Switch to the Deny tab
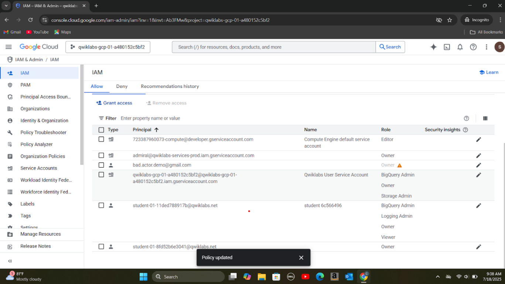This screenshot has width=505, height=284. 122,86
